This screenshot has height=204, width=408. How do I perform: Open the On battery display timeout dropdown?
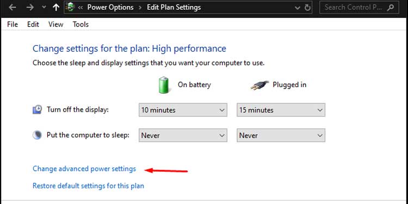[183, 110]
